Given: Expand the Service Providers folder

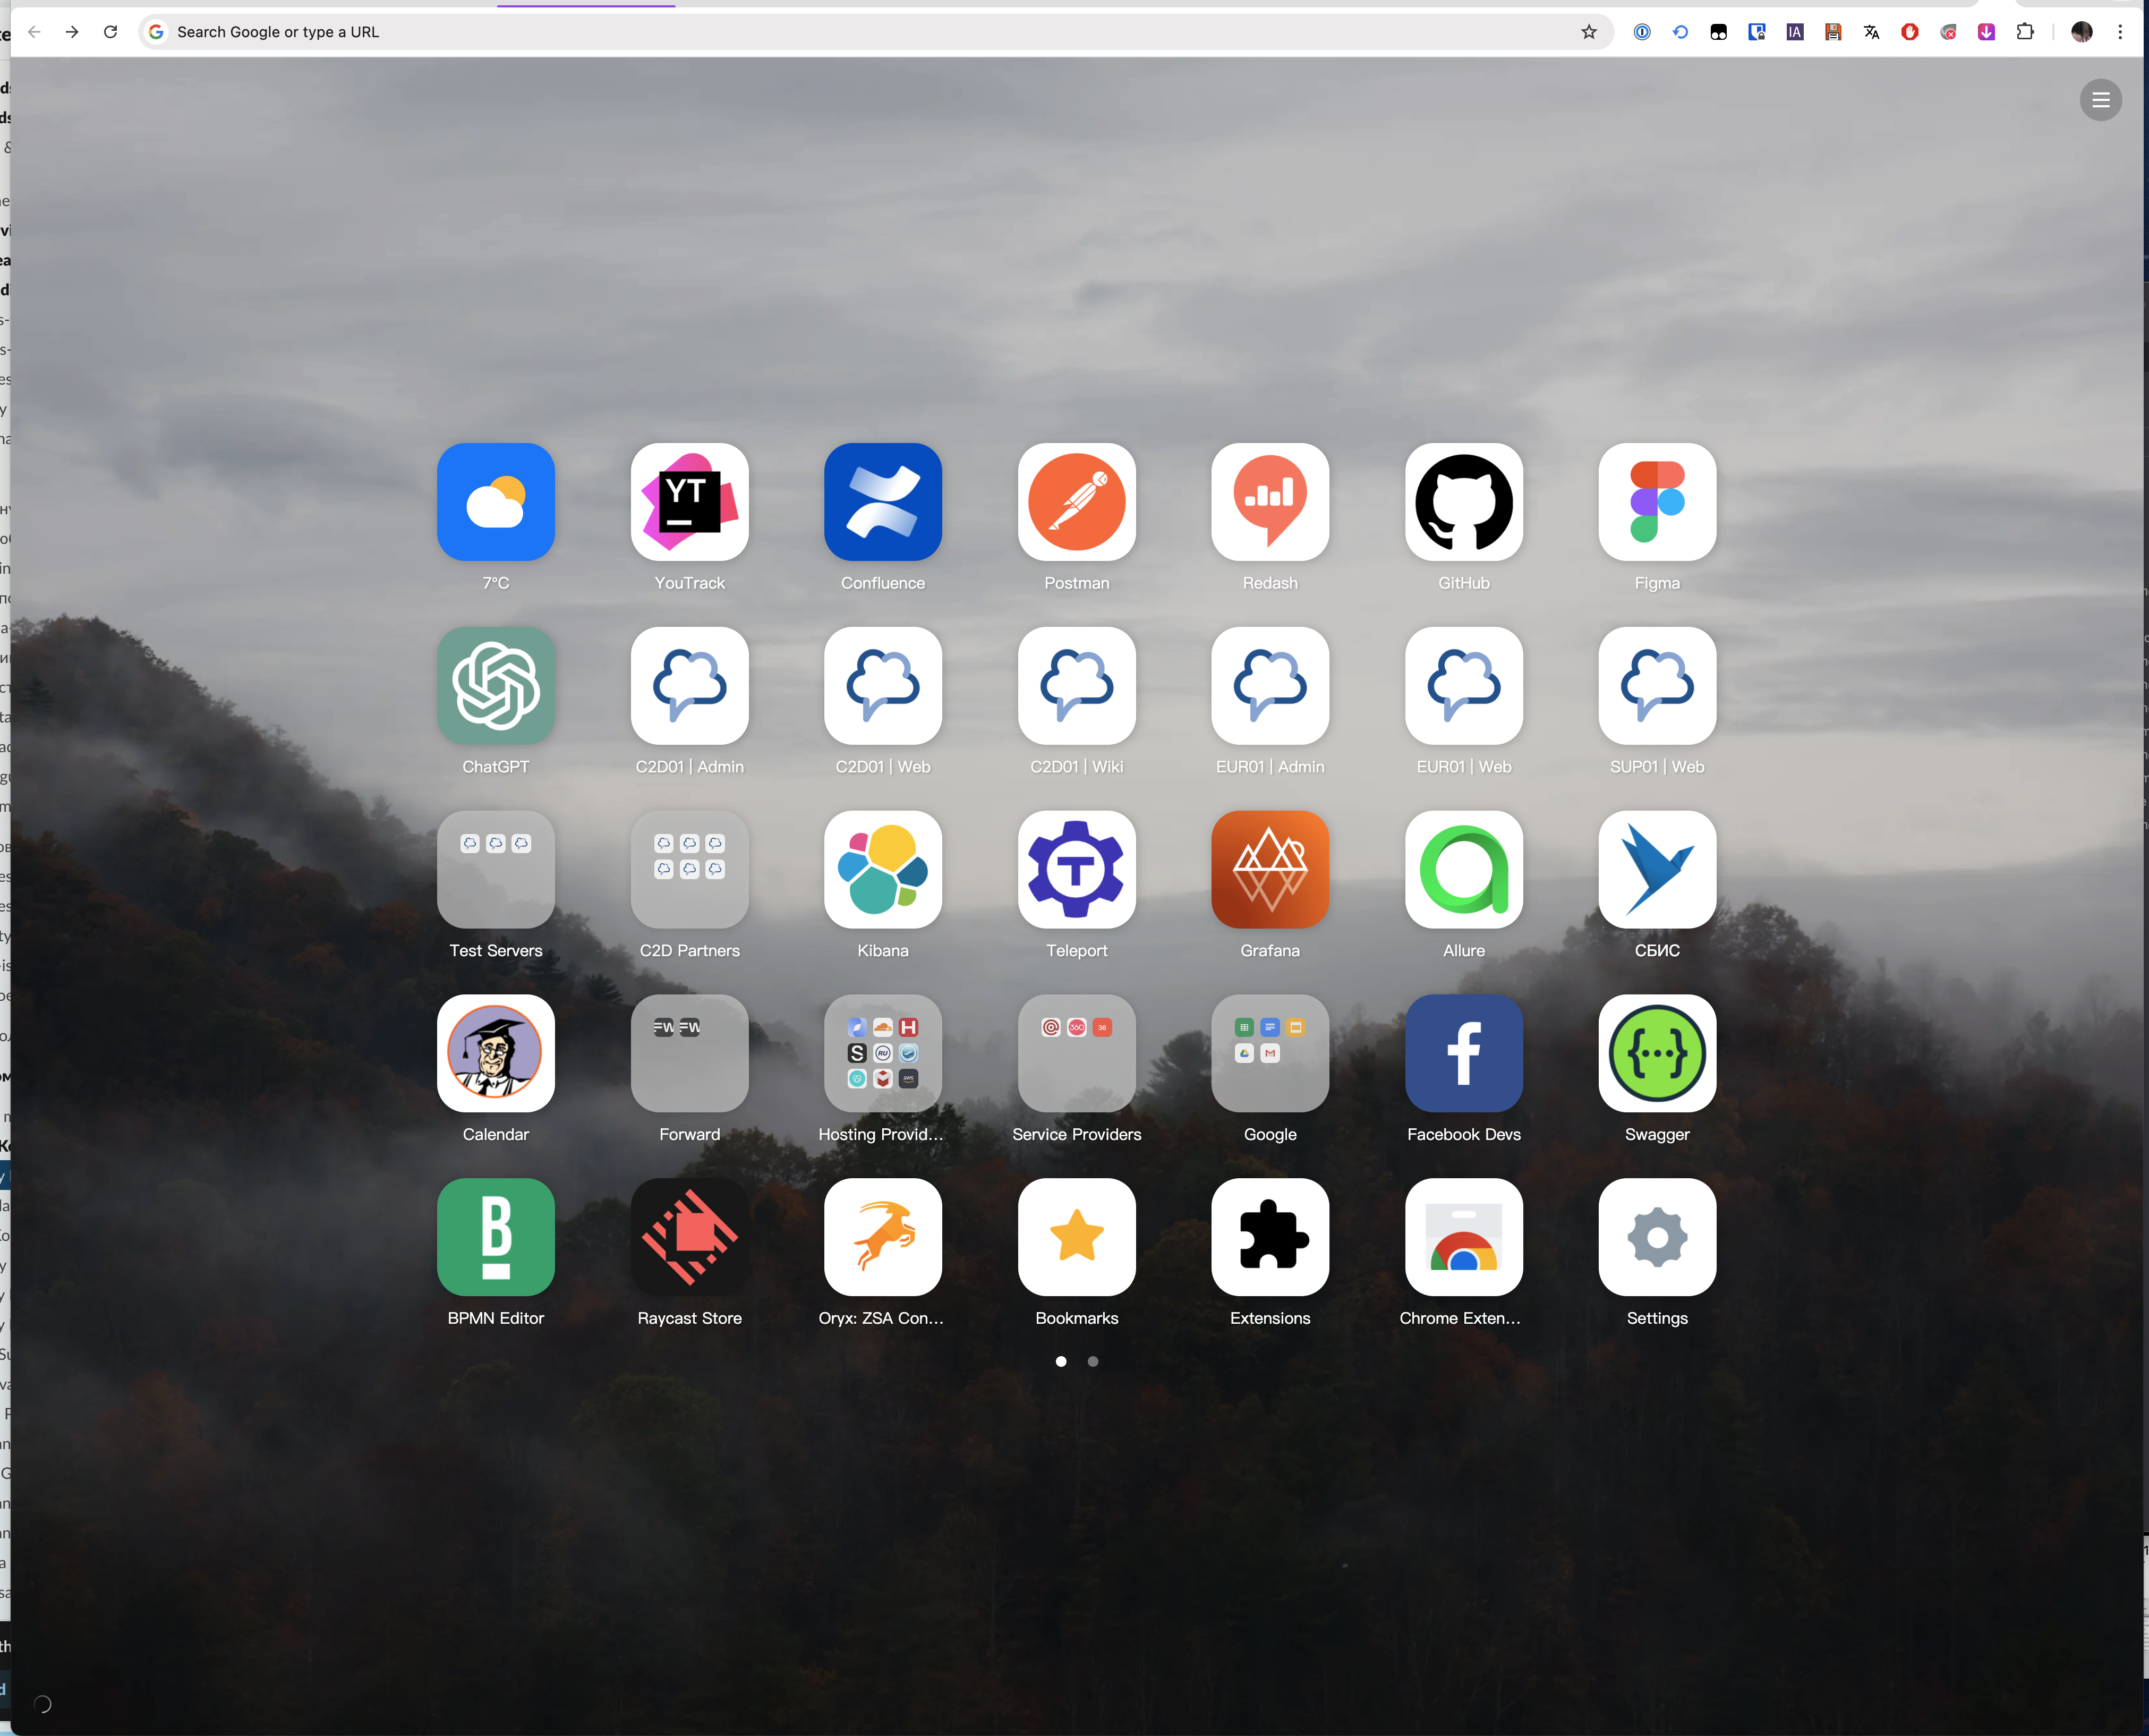Looking at the screenshot, I should point(1076,1053).
